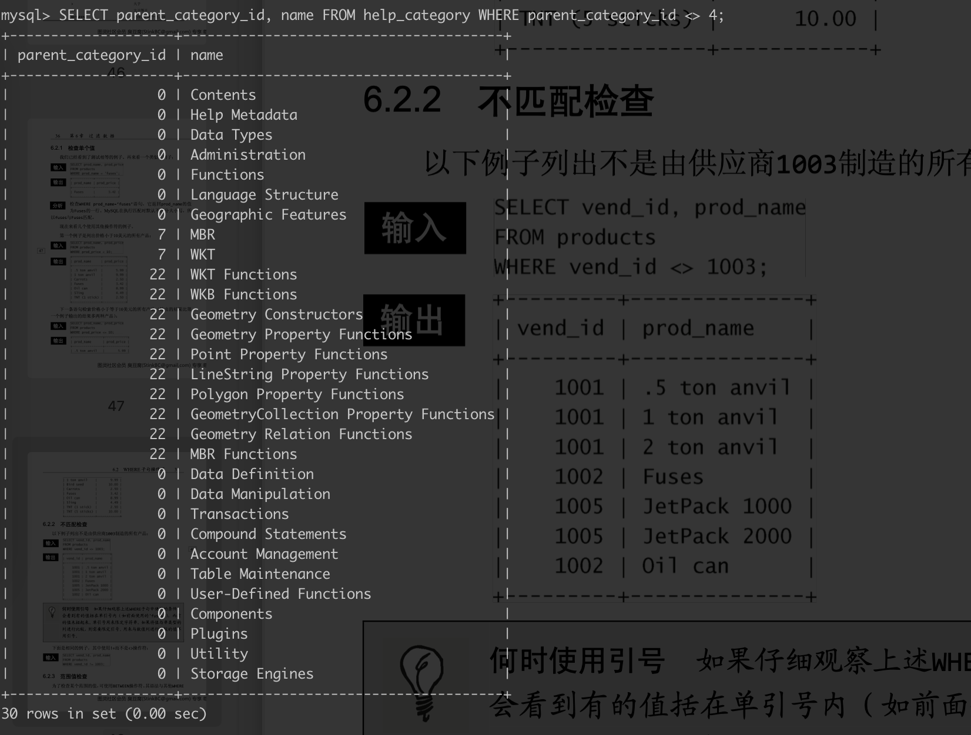Image resolution: width=971 pixels, height=735 pixels.
Task: Click the Administration row
Action: (256, 155)
